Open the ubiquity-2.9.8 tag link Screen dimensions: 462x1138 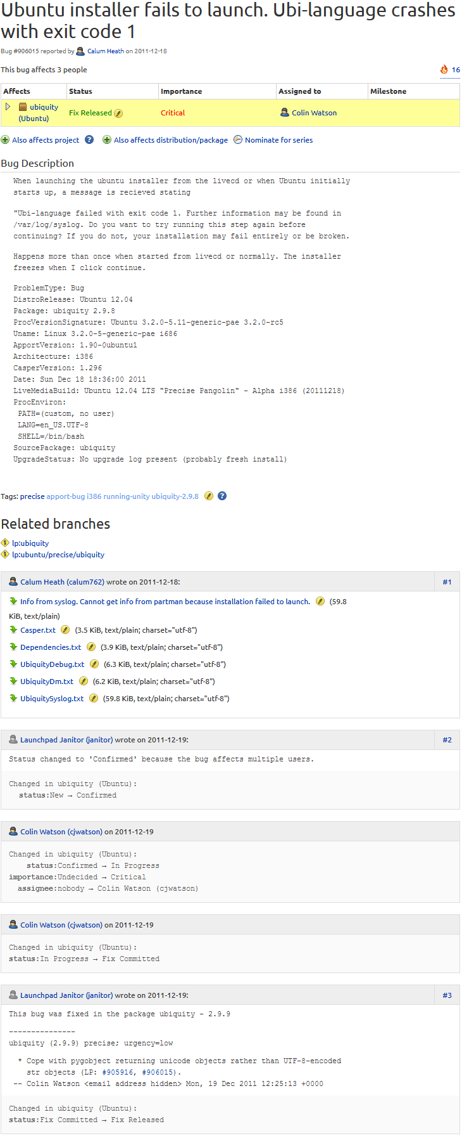[175, 496]
